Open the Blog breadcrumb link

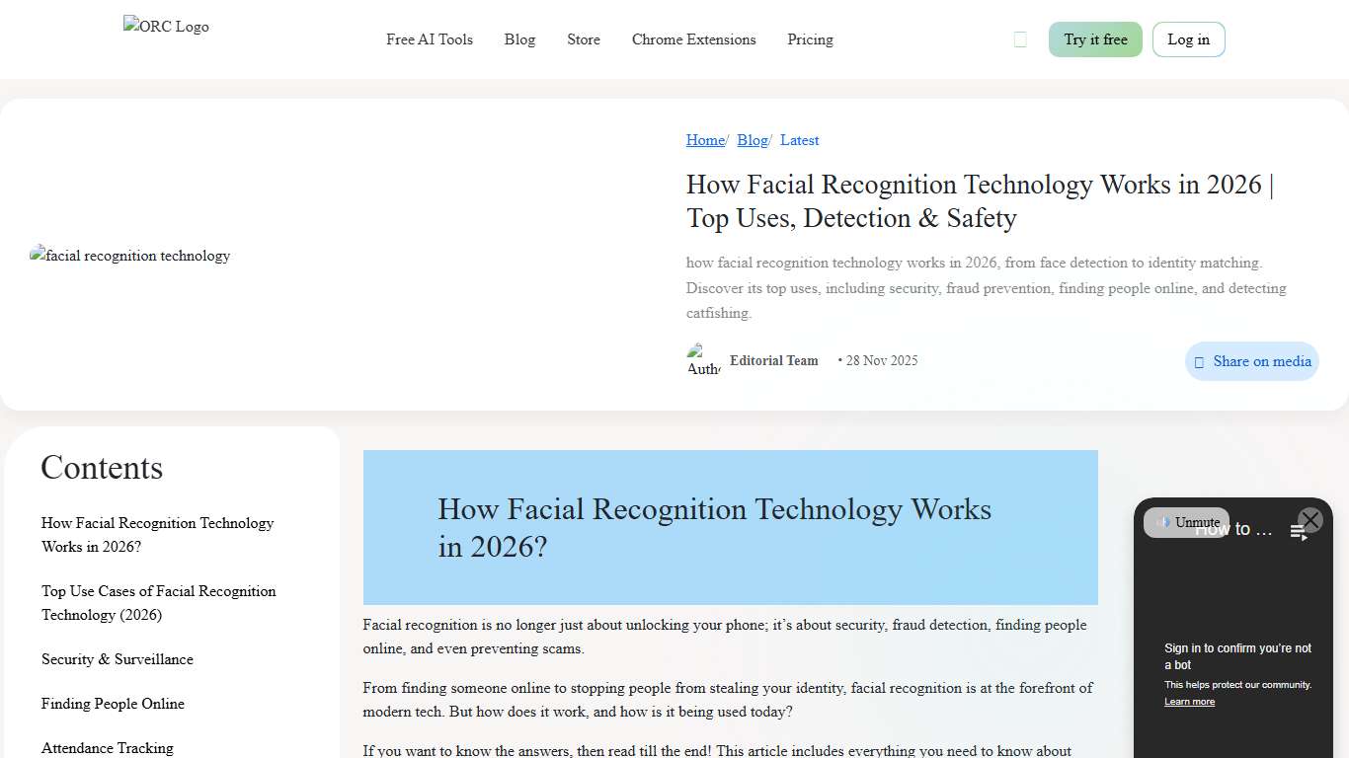(752, 140)
